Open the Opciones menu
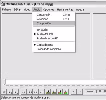The height and width of the screenshot is (100, 106). [x=48, y=9]
